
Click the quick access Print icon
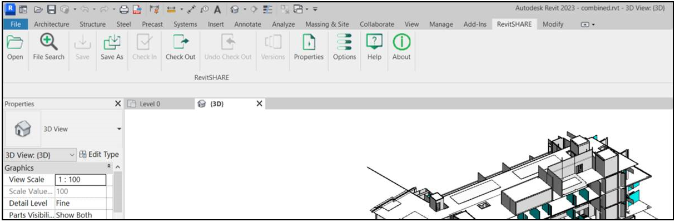[123, 9]
